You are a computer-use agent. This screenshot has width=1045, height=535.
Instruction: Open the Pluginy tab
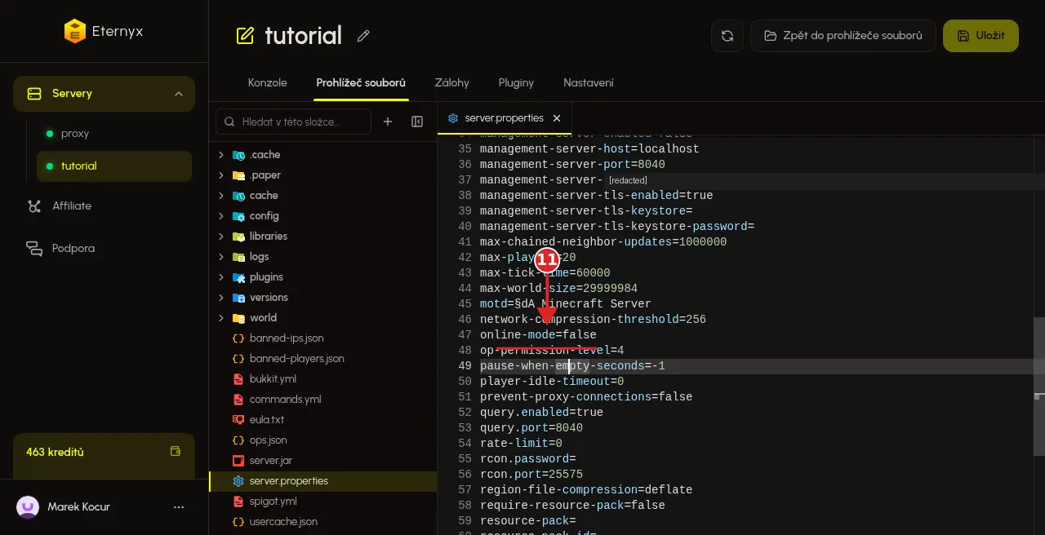tap(516, 83)
